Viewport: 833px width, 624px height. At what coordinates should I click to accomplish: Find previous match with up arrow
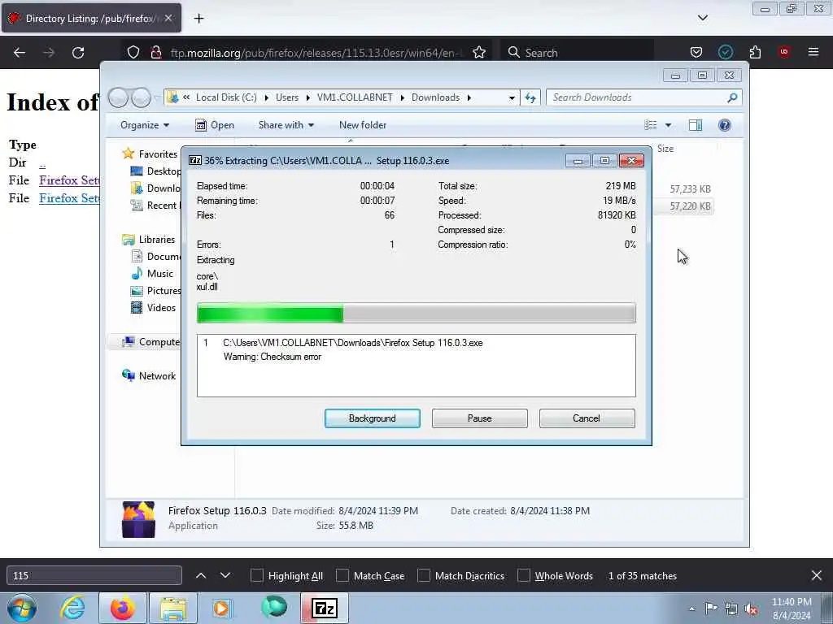click(x=201, y=576)
